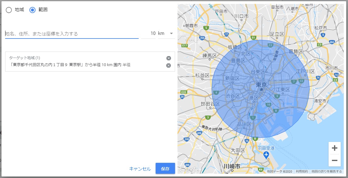Open the 利用規約 link on the map

click(x=302, y=172)
